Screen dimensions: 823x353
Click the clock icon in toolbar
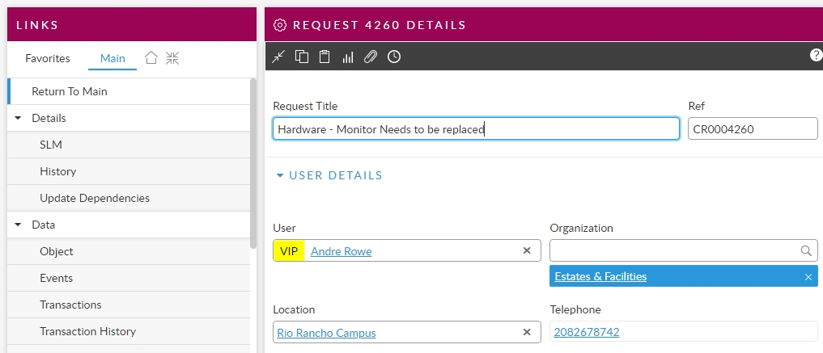tap(394, 57)
